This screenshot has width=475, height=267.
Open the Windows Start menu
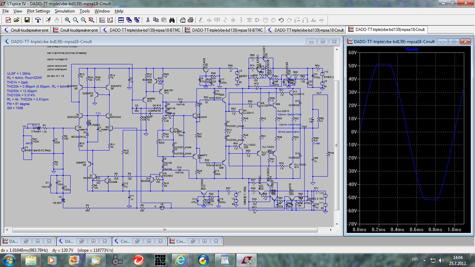click(9, 260)
